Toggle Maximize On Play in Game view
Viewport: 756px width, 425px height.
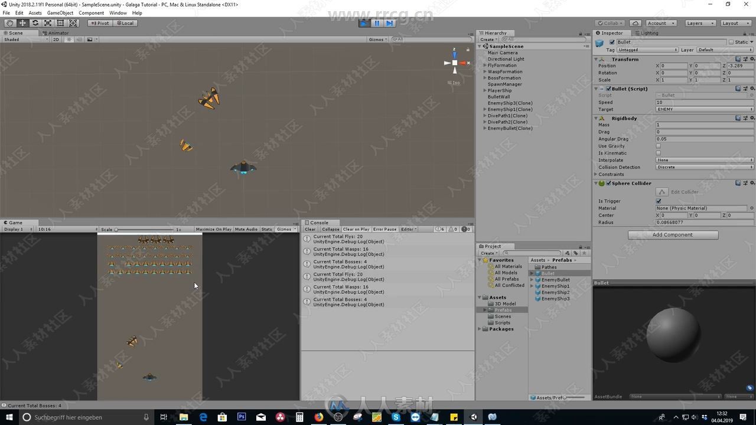(214, 229)
